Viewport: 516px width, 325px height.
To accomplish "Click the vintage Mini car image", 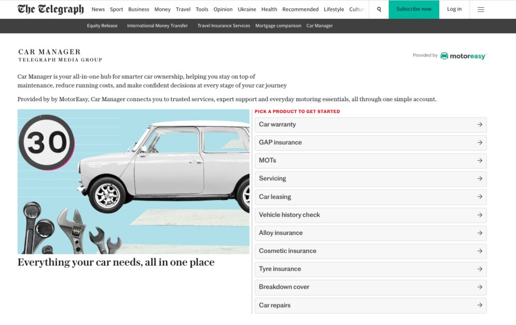I will pyautogui.click(x=133, y=181).
